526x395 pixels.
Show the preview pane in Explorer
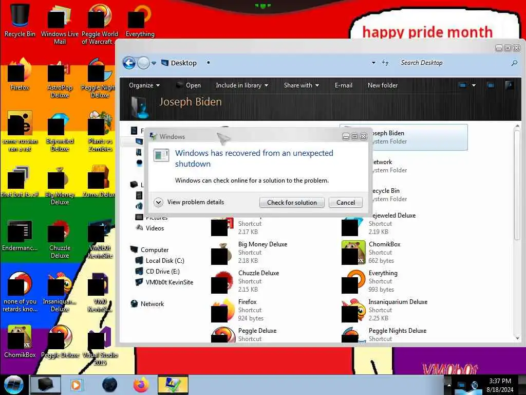(491, 85)
